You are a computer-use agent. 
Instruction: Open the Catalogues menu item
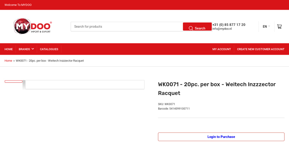click(49, 49)
